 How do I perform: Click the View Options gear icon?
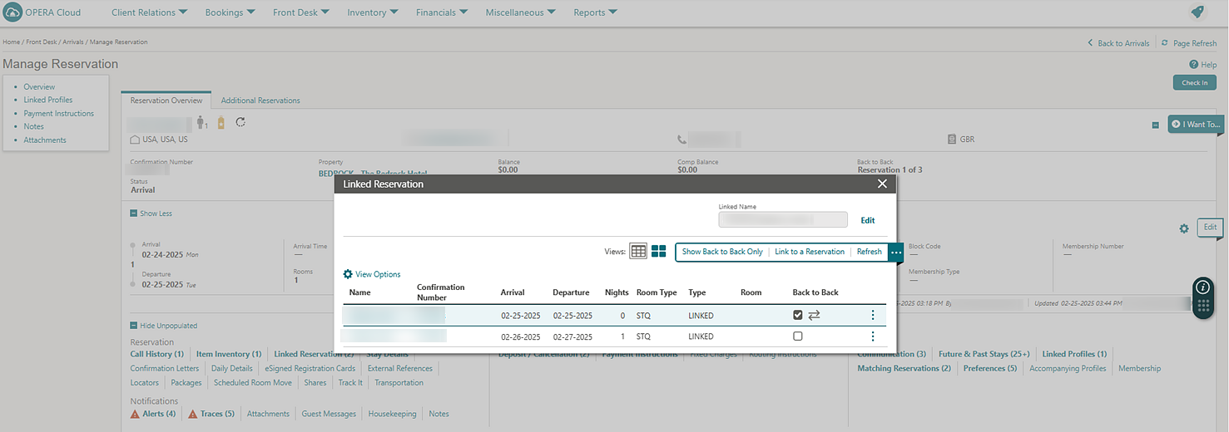348,274
